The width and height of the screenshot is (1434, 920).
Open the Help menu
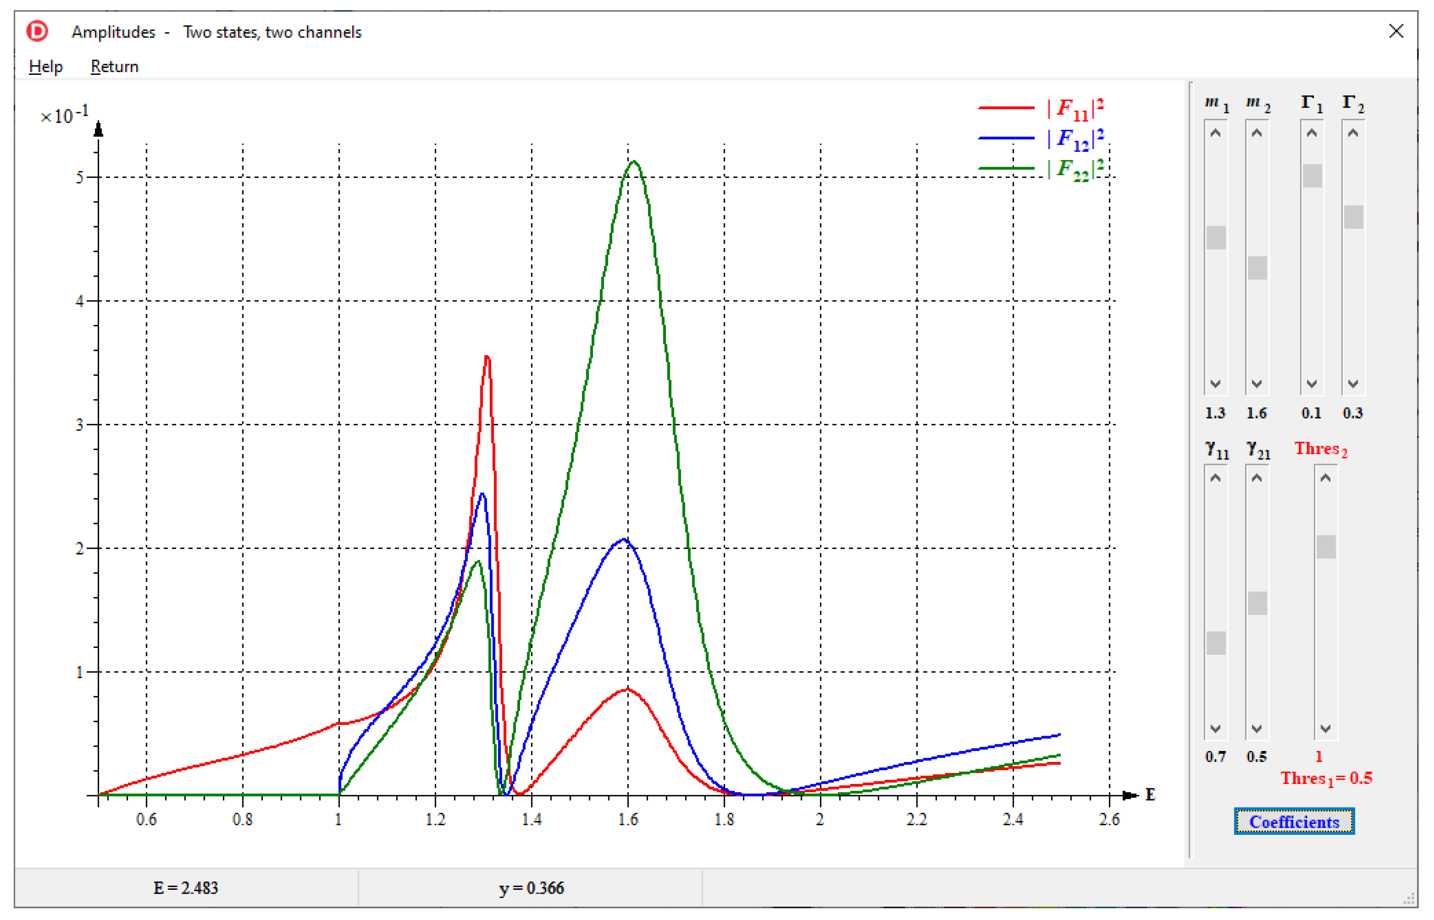pos(45,66)
